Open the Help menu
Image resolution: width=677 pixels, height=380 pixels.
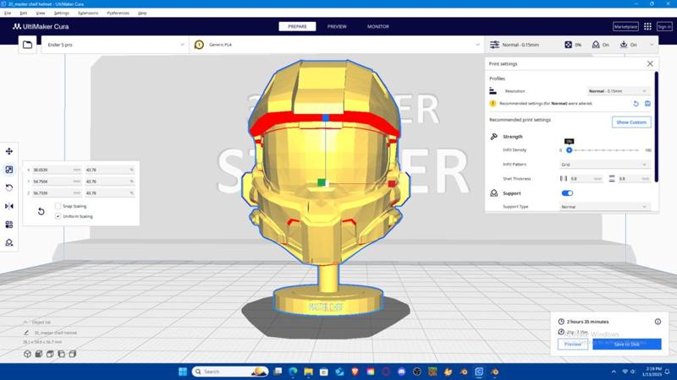pos(142,13)
